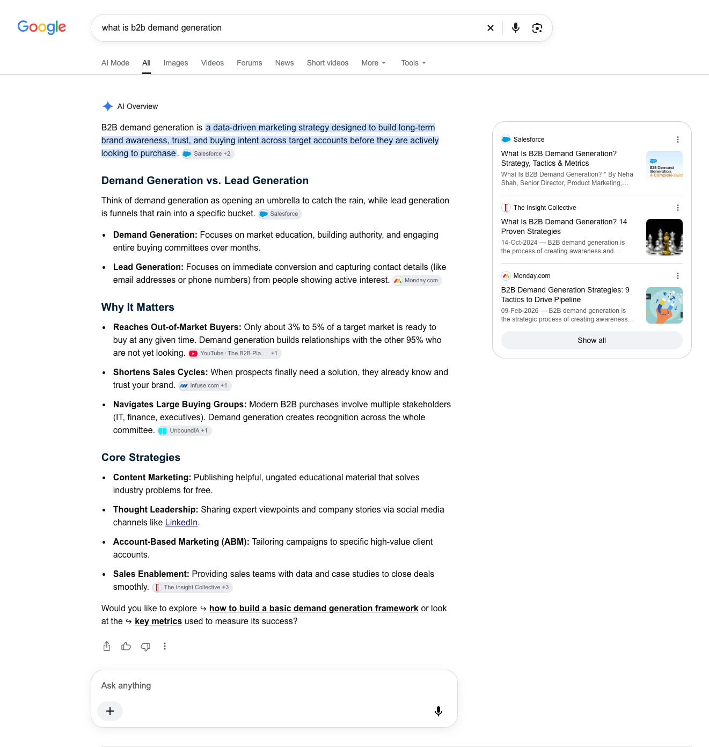Click the 'Thought Leadership:' bullet text

[x=156, y=510]
